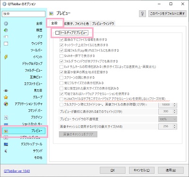The image size is (189, 177).
Task: Click the preview picture icon in sidebar
Action: coord(6,131)
